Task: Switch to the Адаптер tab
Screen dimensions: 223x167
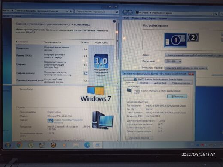Action: (130, 82)
